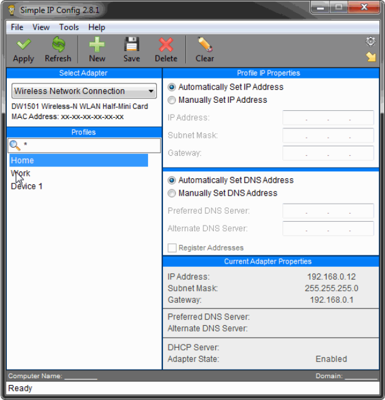Click the Alternate DNS Server input field

[328, 228]
